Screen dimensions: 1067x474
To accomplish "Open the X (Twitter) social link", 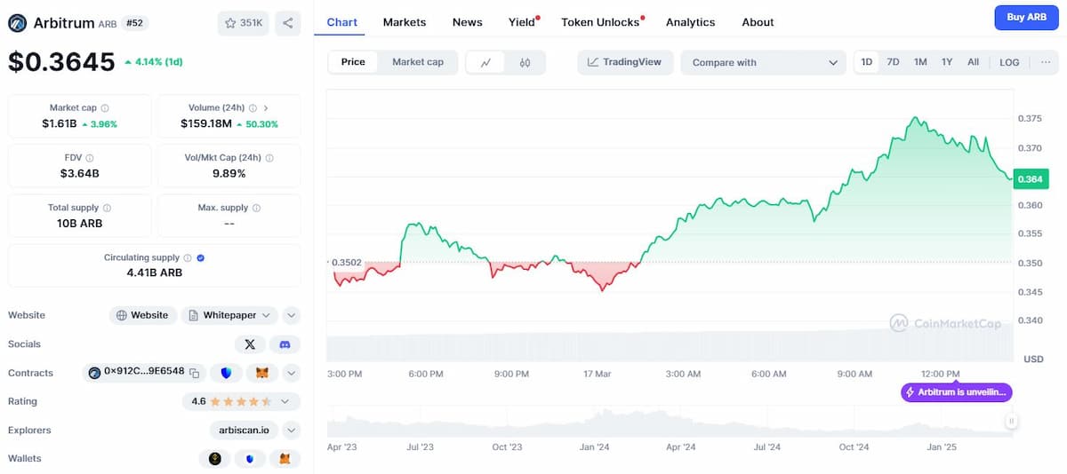I will 250,344.
